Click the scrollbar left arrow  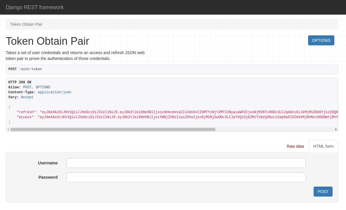[x=8, y=130]
